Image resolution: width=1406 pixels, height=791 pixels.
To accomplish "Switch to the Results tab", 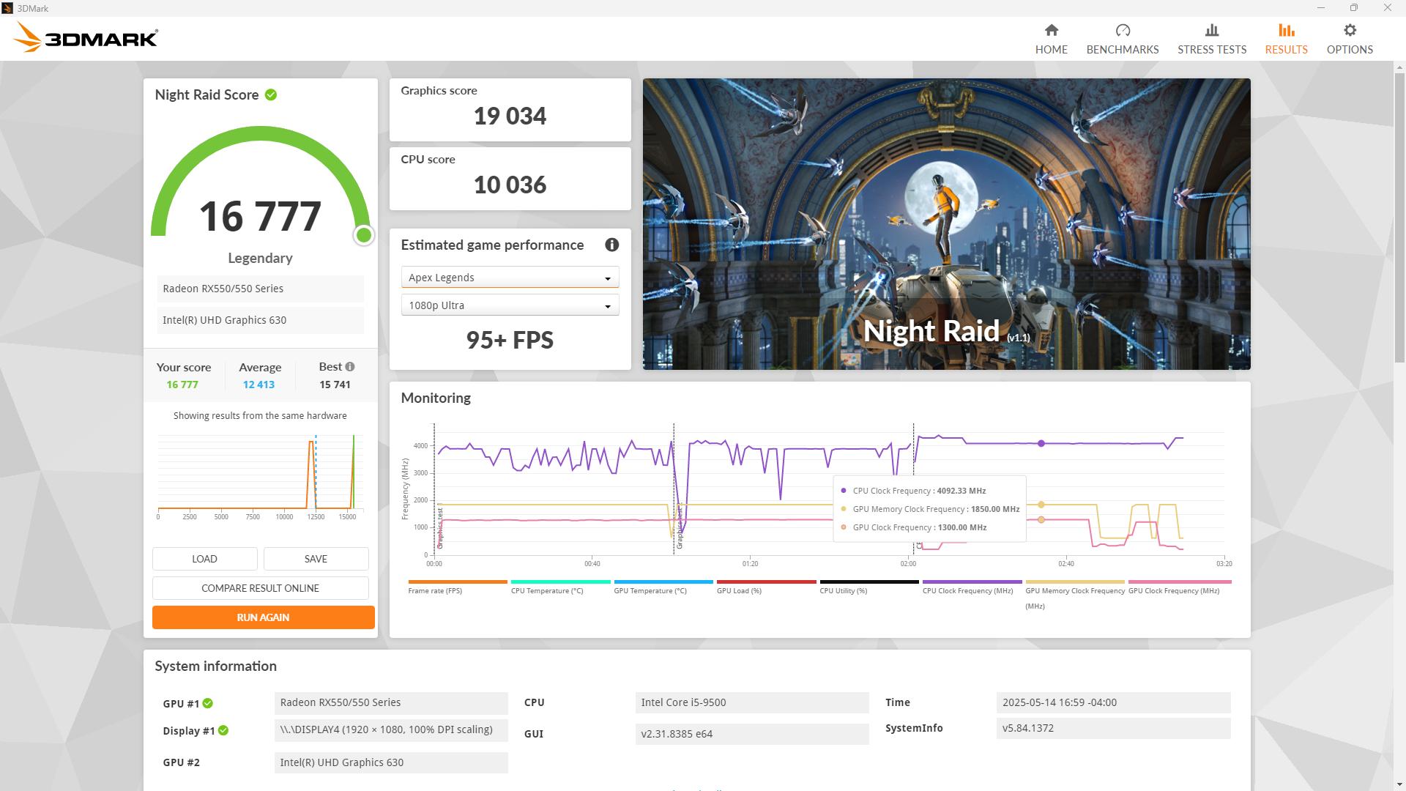I will pyautogui.click(x=1285, y=38).
